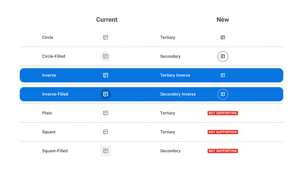The width and height of the screenshot is (303, 171).
Task: Click the Current Plain comment icon
Action: click(x=106, y=113)
